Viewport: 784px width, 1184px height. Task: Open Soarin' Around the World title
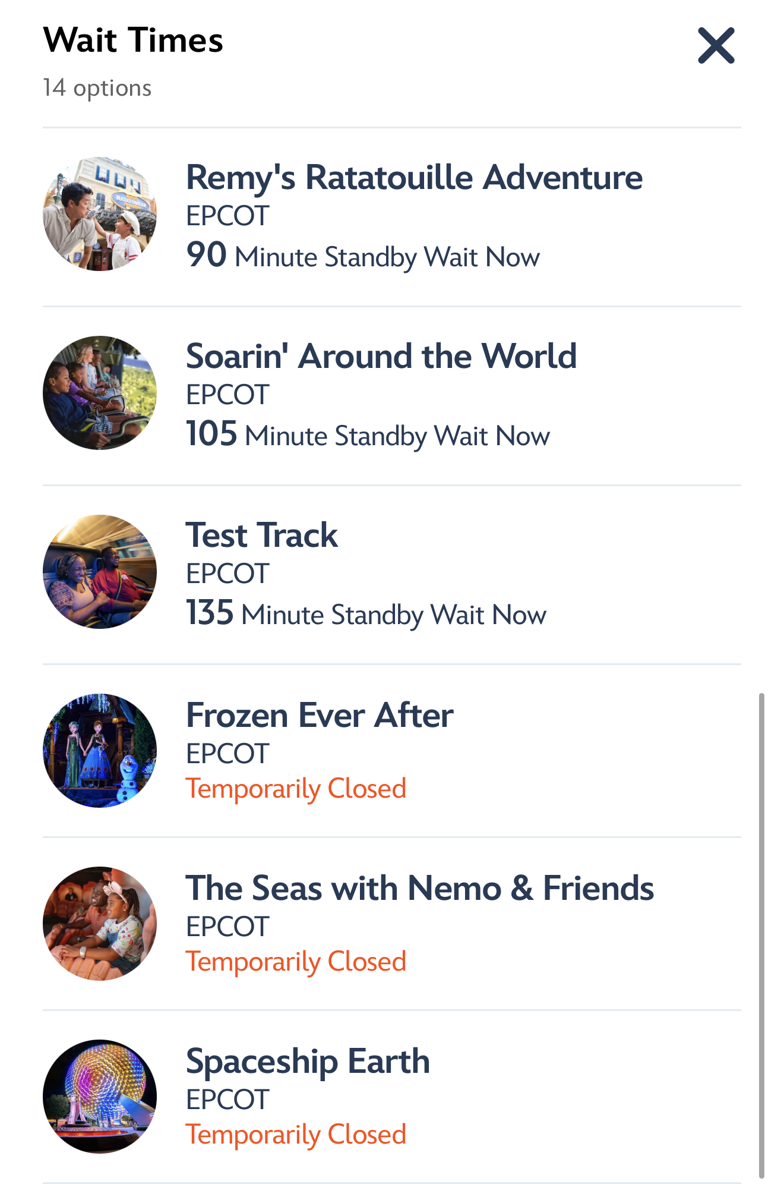point(381,357)
